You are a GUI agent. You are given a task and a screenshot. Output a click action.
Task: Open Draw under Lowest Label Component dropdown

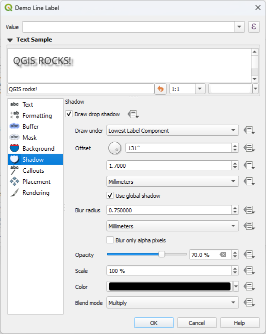click(x=172, y=130)
